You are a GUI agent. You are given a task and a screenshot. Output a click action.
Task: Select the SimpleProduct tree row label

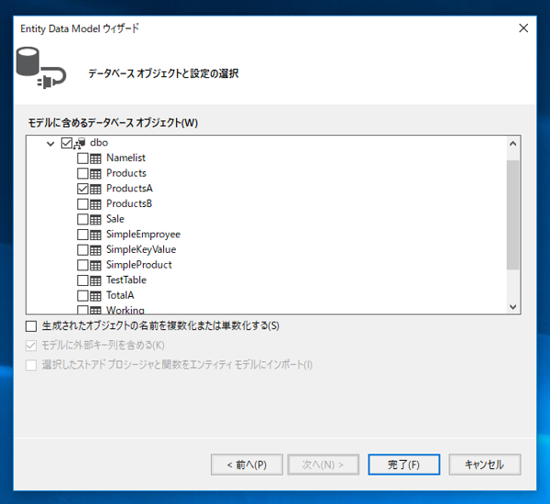pyautogui.click(x=139, y=265)
